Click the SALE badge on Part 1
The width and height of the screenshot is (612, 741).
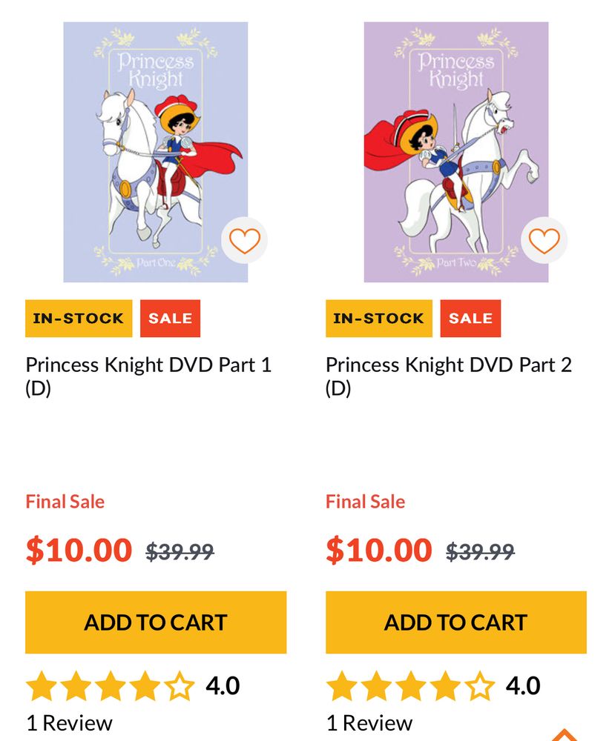pyautogui.click(x=168, y=318)
